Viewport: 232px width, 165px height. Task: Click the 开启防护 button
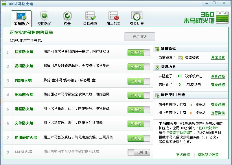pyautogui.click(x=140, y=37)
